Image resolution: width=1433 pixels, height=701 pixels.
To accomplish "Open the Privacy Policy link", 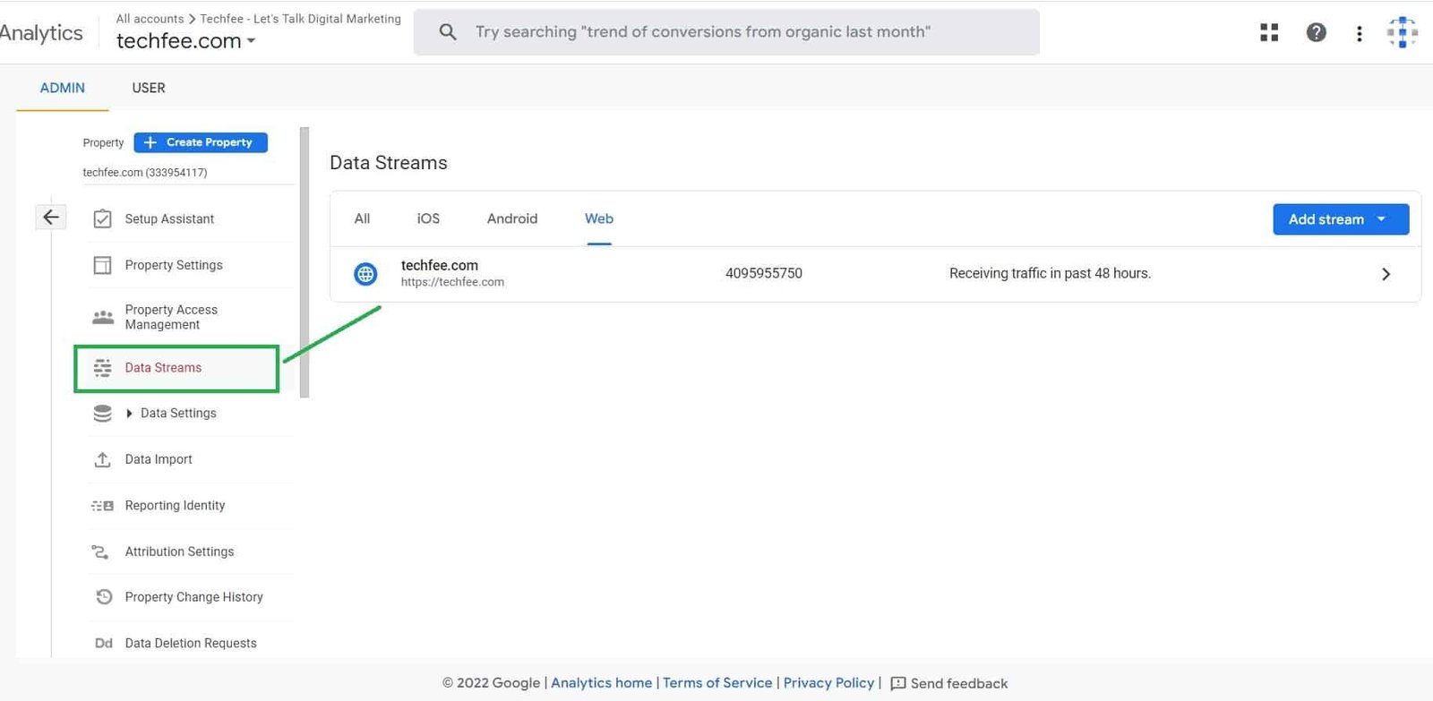I will 828,683.
